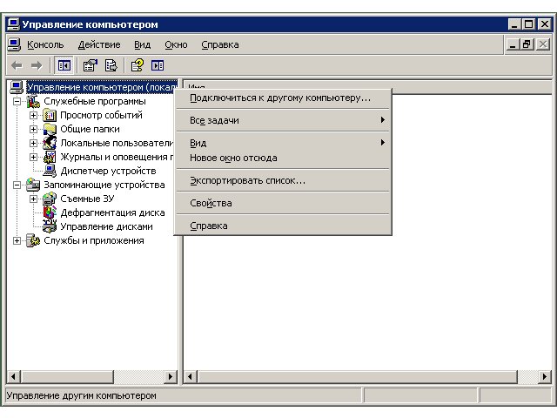Open the Вид menu in menu bar
Screen dimensions: 557x418
(x=143, y=44)
